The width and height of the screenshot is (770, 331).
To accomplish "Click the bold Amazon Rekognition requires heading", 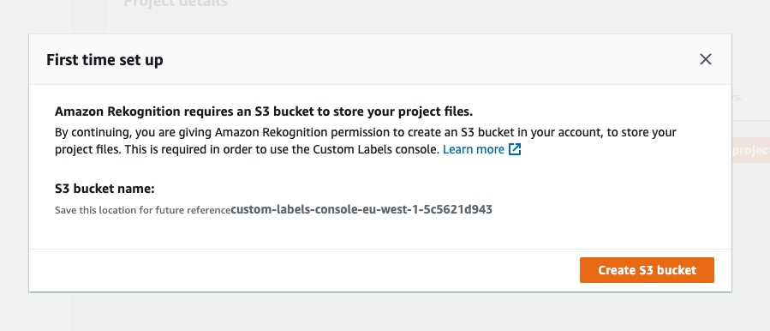I will (x=264, y=111).
